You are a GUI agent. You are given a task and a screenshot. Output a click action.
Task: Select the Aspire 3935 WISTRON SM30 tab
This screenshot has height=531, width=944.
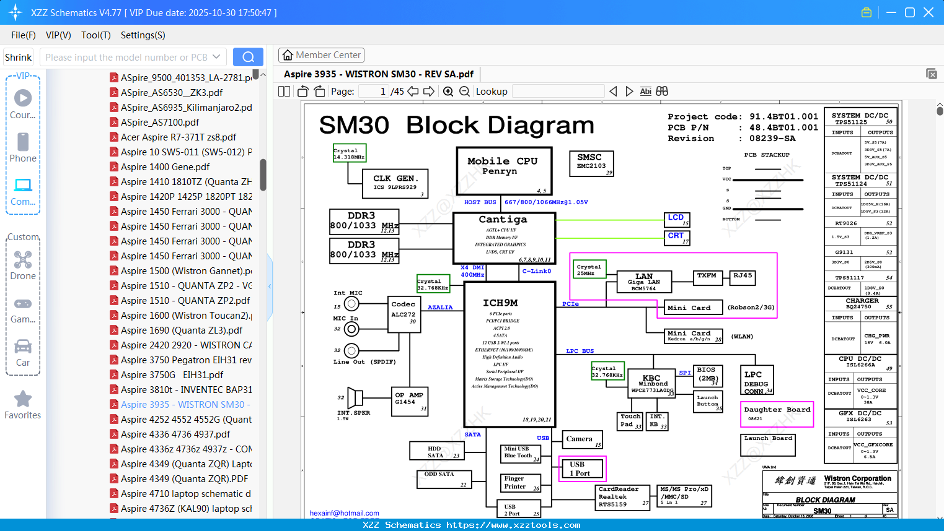(379, 74)
